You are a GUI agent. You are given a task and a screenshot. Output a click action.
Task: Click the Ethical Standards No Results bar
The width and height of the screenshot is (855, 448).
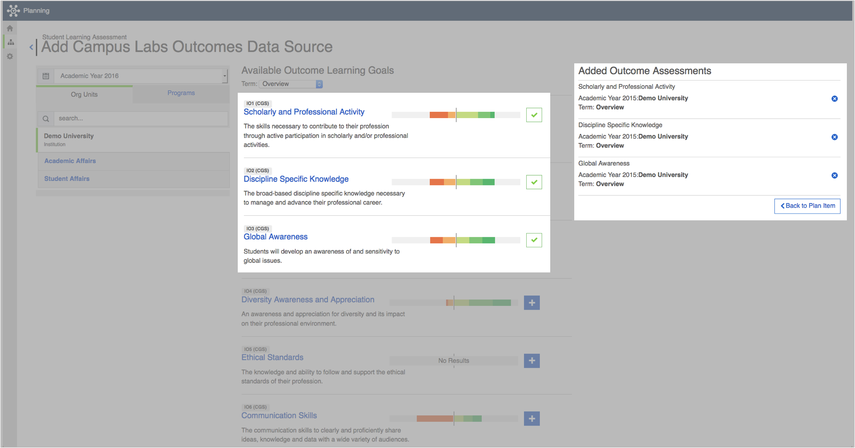click(453, 361)
